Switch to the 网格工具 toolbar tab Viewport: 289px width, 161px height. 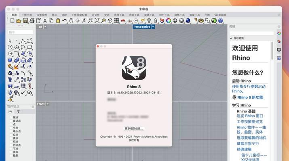(179, 15)
